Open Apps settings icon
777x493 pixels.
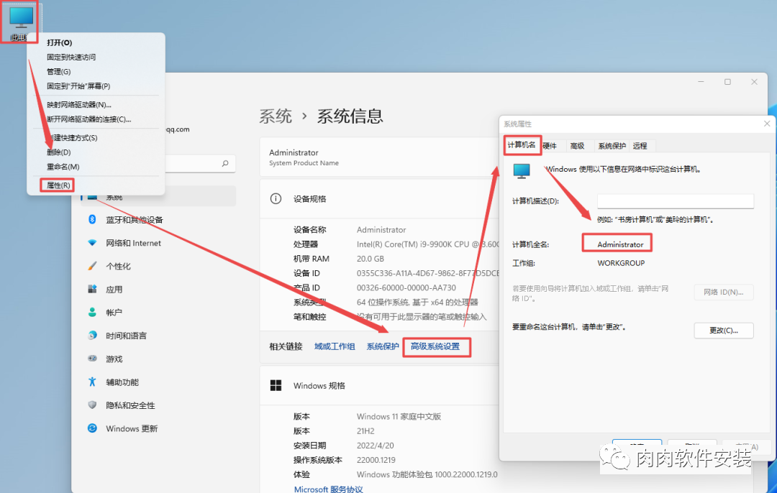pyautogui.click(x=92, y=289)
